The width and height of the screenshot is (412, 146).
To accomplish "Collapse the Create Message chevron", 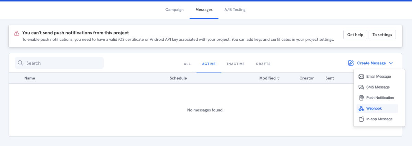I will [391, 63].
